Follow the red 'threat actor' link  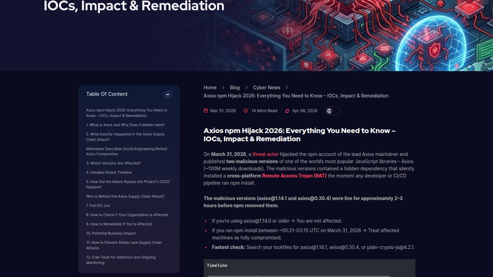(x=265, y=154)
